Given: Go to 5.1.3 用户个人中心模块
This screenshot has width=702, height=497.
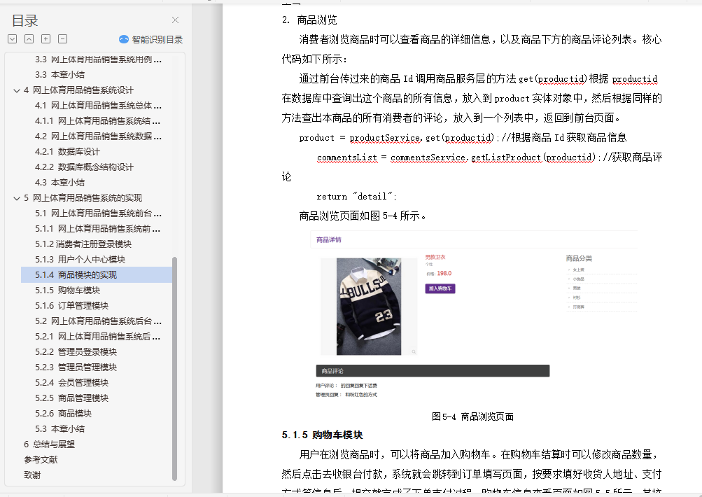Looking at the screenshot, I should [80, 259].
